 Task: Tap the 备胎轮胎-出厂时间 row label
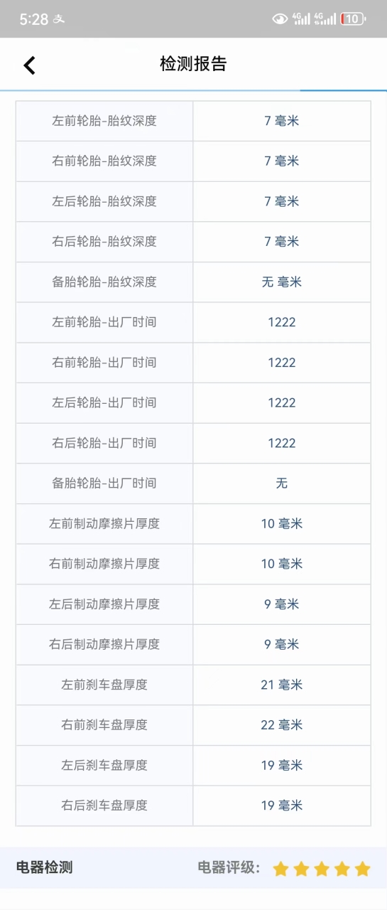tap(104, 483)
